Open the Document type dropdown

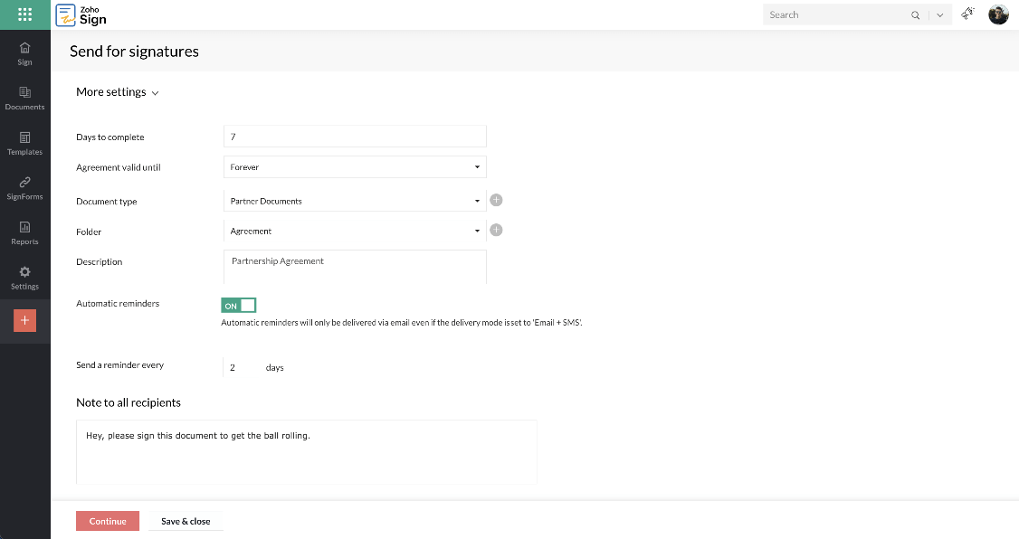tap(477, 200)
